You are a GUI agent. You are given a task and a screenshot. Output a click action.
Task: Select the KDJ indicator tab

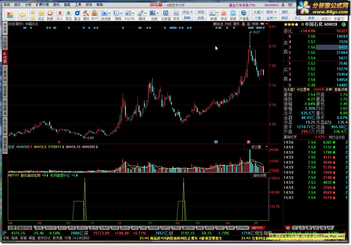[62, 228]
